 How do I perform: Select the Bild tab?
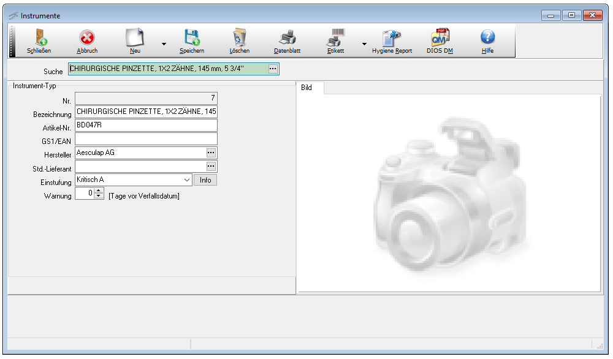[306, 88]
